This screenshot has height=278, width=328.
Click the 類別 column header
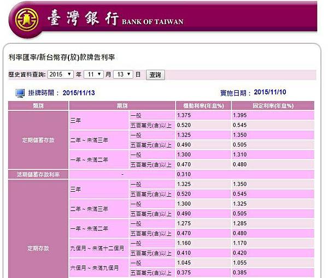(x=38, y=105)
